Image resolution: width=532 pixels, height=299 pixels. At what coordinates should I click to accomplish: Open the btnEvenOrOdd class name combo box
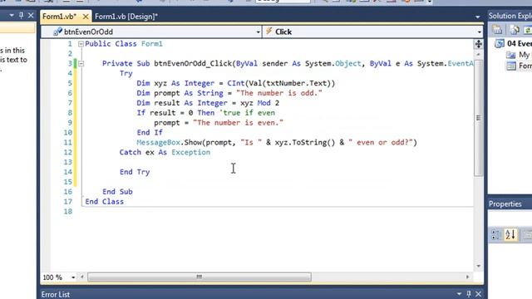pyautogui.click(x=151, y=32)
